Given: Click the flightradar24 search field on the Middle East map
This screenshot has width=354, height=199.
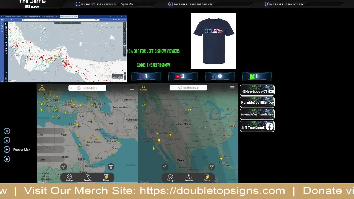Looking at the screenshot, I should tap(87, 88).
